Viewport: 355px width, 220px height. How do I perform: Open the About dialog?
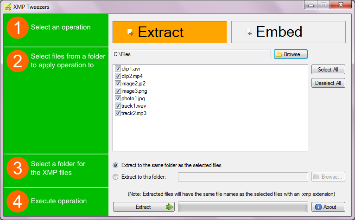(x=328, y=207)
